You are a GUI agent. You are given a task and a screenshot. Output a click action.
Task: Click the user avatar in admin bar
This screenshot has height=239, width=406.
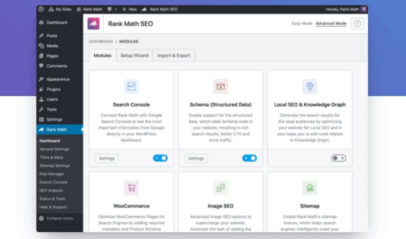tap(364, 9)
